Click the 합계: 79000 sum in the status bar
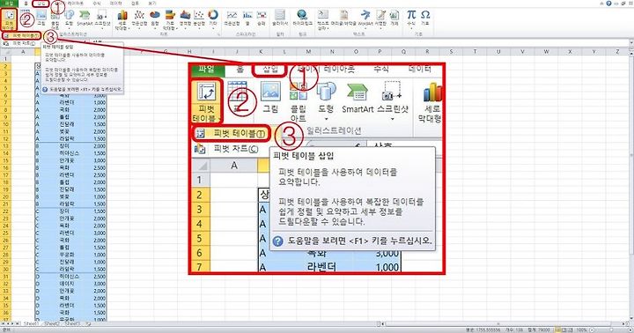634x333 pixels. click(540, 329)
